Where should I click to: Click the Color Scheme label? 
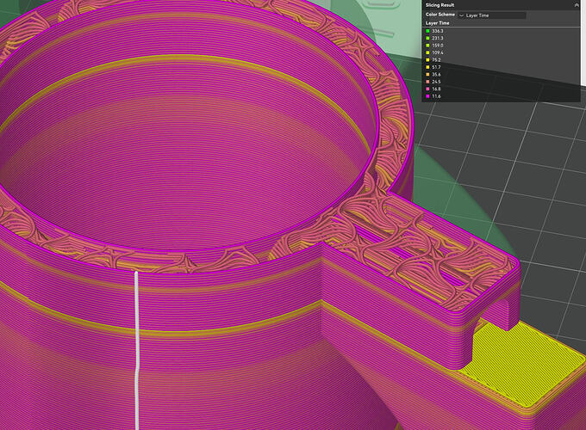[440, 15]
